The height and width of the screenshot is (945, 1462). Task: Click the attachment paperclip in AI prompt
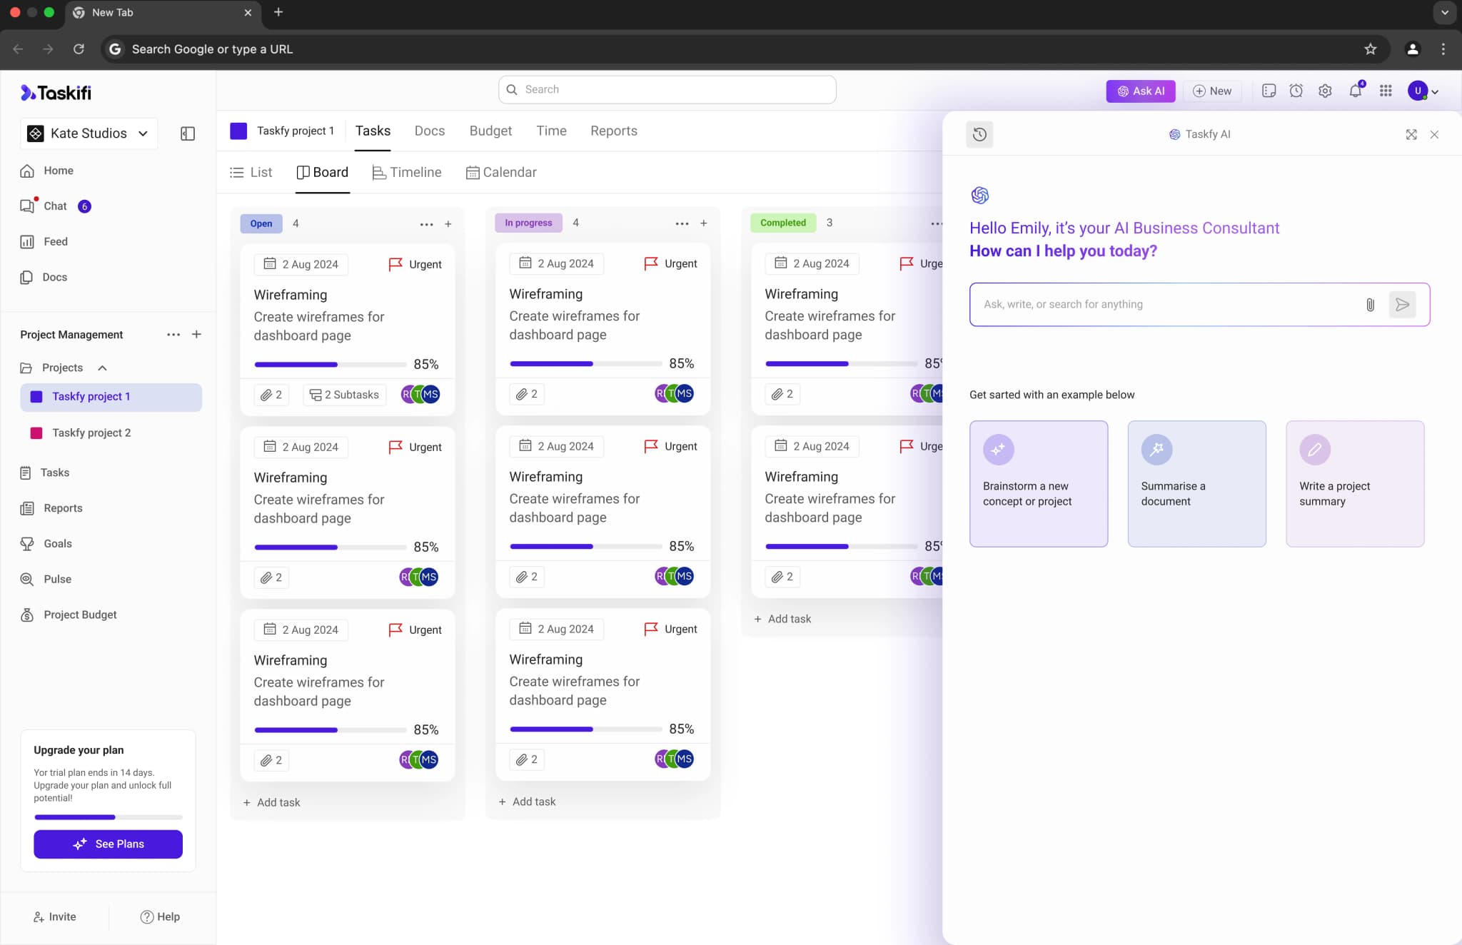click(1370, 305)
